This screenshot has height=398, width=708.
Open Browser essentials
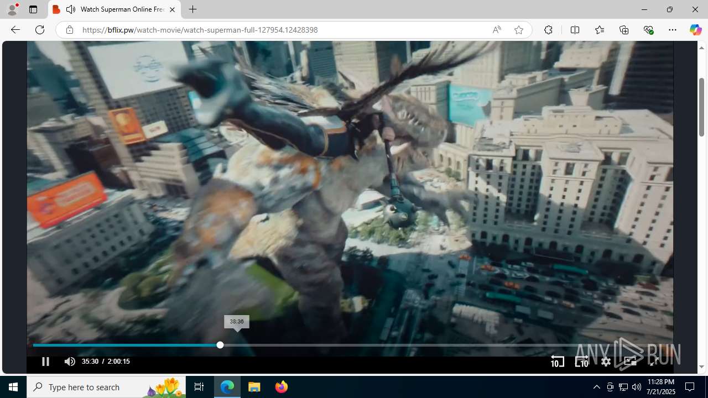click(648, 30)
